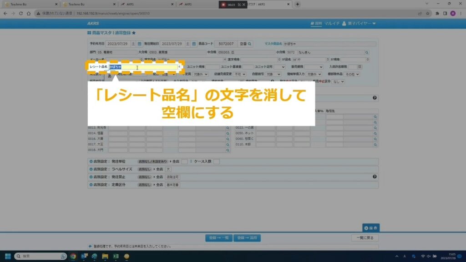Click the 空番 search button
This screenshot has width=466, height=262.
pos(245,44)
